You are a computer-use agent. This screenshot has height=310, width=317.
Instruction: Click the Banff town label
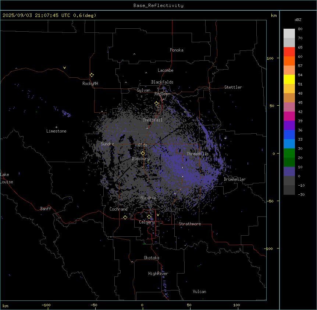click(46, 209)
